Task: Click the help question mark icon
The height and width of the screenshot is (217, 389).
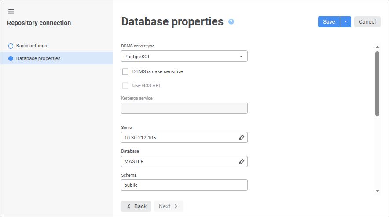Action: click(231, 21)
